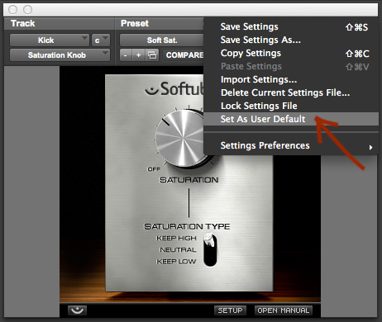Open the Soft Sat. preset list
The image size is (382, 322).
pos(162,40)
